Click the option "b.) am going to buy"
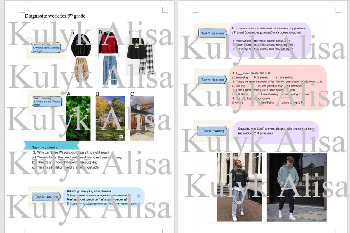This screenshot has width=350, height=233. click(x=270, y=86)
